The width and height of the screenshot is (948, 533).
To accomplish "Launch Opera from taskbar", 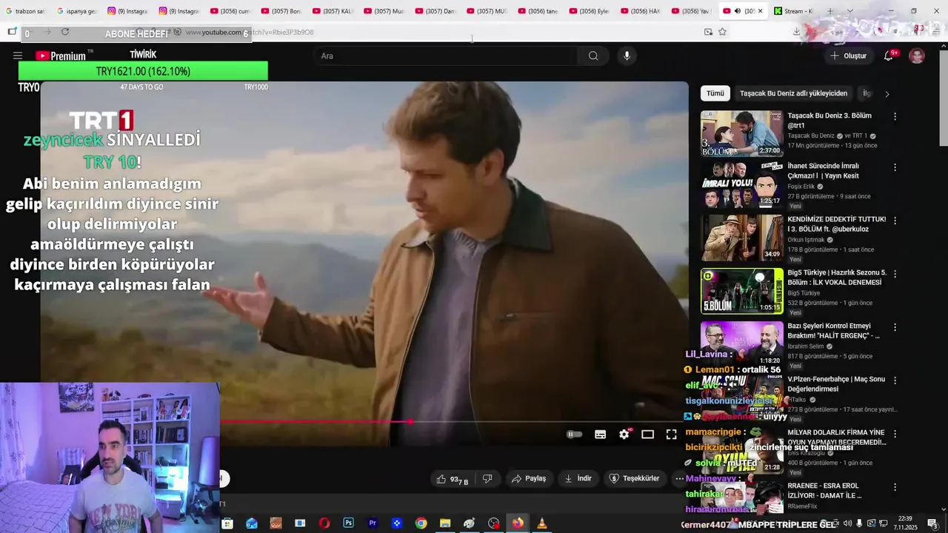I will [324, 523].
